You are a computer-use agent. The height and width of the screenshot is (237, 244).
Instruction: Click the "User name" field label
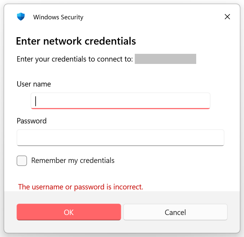34,84
